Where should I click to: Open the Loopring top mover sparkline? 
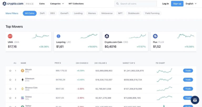tap(89, 36)
